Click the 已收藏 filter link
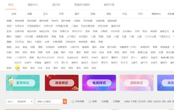Viewport: 174px width, 110px height. [105, 102]
